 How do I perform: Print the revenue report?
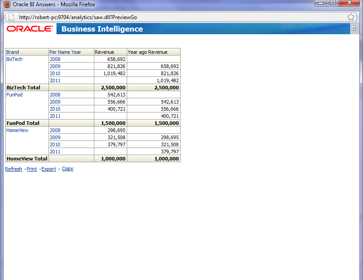[32, 168]
